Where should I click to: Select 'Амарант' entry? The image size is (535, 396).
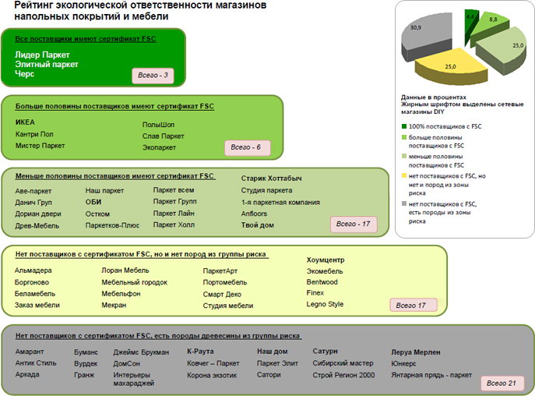(x=30, y=352)
